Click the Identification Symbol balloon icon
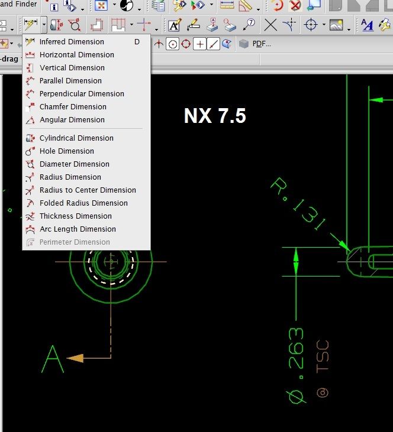The width and height of the screenshot is (393, 432). (x=249, y=24)
